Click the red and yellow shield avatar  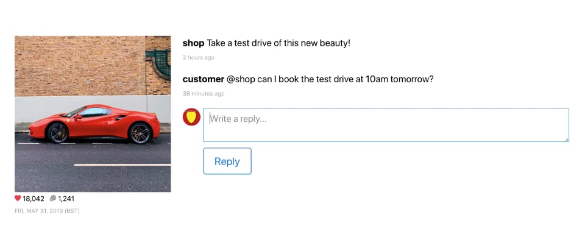click(191, 117)
